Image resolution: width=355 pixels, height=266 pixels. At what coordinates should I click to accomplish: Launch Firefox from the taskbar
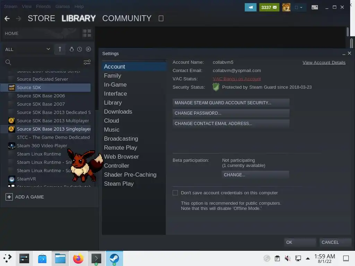(78, 258)
